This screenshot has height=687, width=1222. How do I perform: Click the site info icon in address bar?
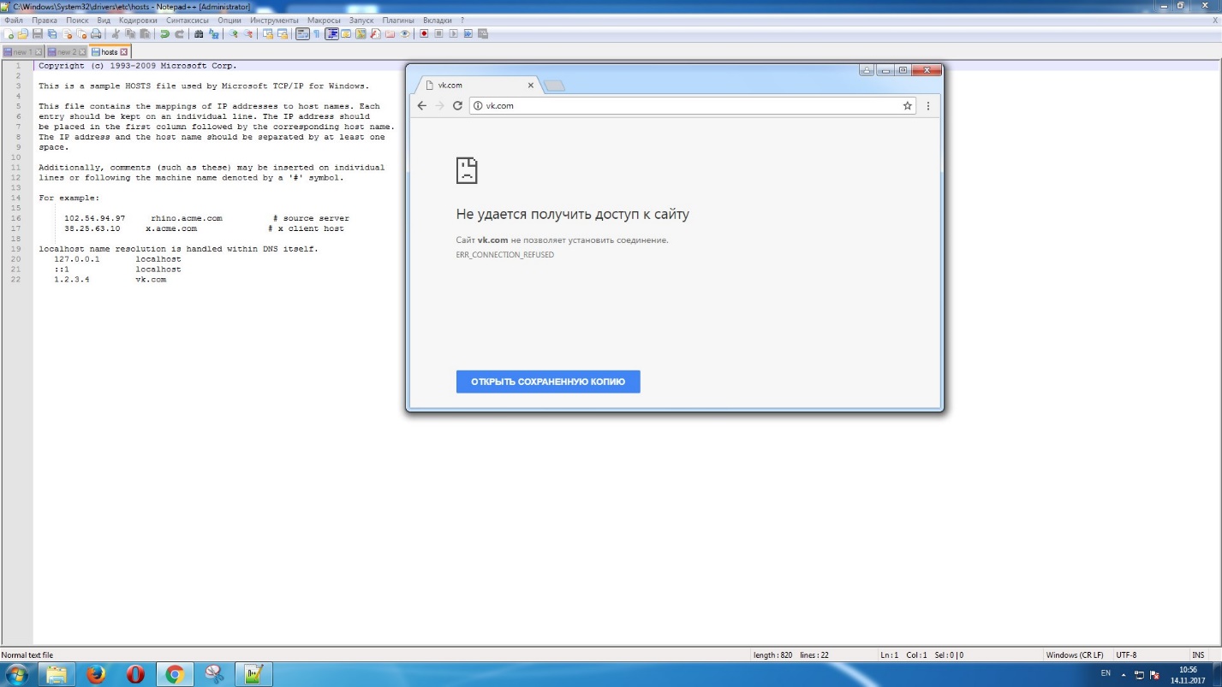pos(478,105)
